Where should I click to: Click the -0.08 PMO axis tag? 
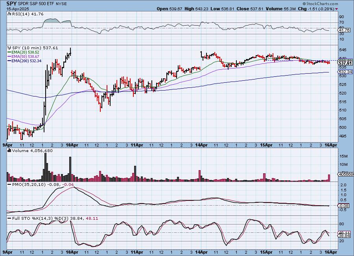click(344, 206)
